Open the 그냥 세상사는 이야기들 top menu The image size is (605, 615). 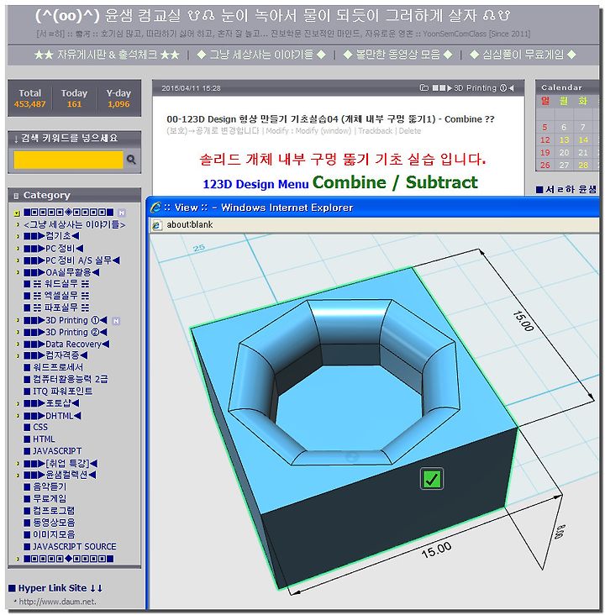[261, 54]
